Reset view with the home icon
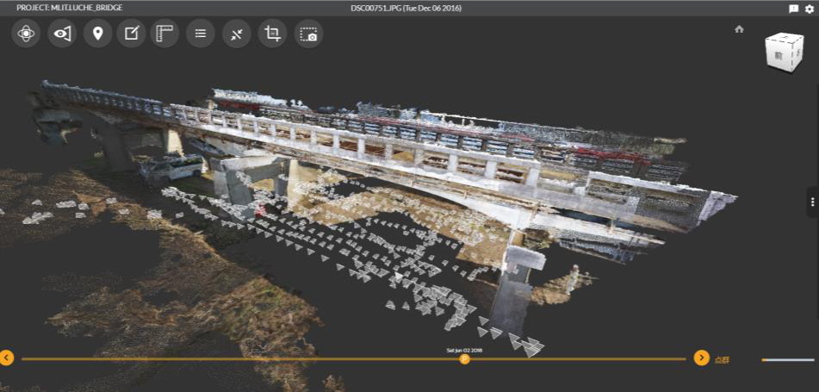819x392 pixels. 739,29
